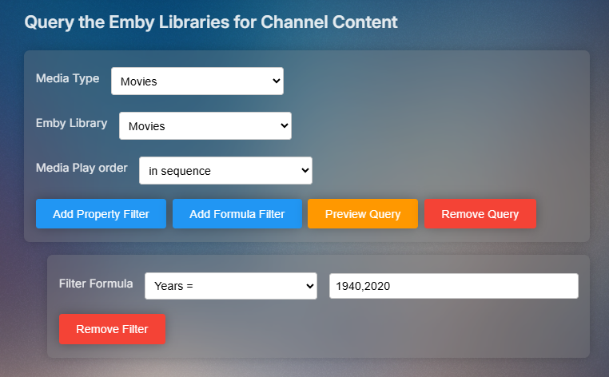Viewport: 609px width, 377px height.
Task: Open the Media Type dropdown
Action: point(197,81)
